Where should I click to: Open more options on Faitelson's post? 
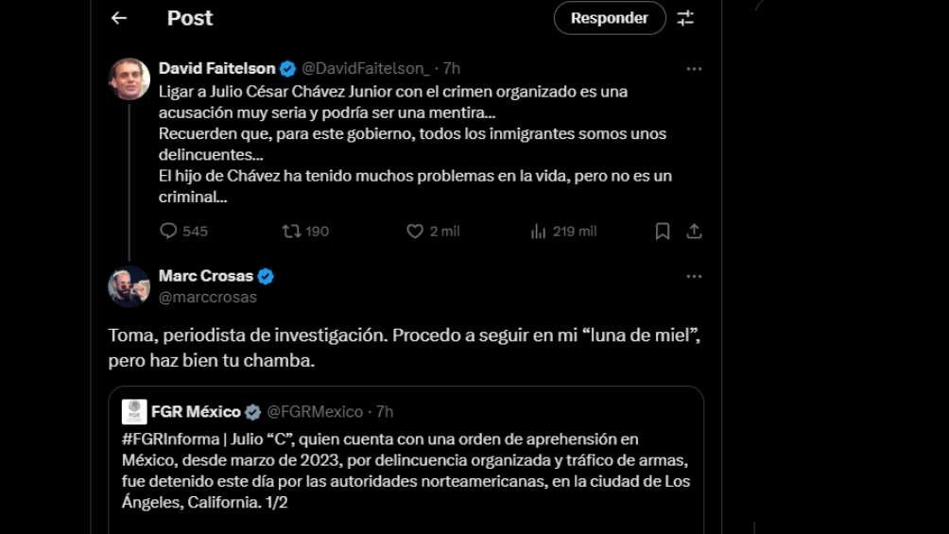694,68
